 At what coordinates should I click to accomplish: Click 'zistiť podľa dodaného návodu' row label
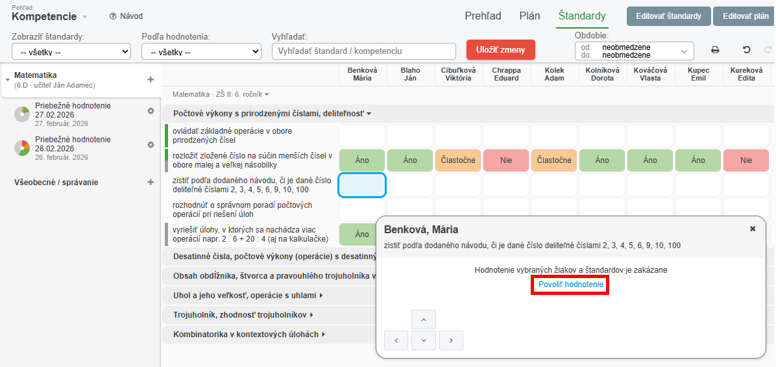coord(252,185)
